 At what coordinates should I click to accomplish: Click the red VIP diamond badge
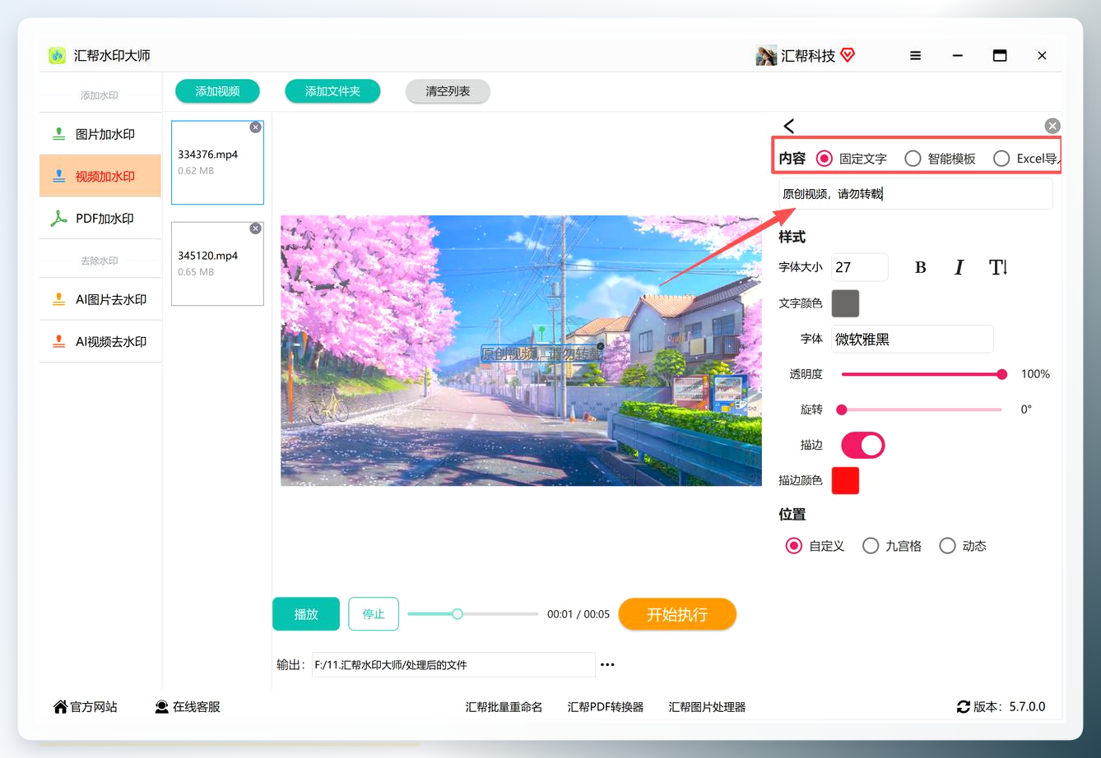(x=848, y=55)
